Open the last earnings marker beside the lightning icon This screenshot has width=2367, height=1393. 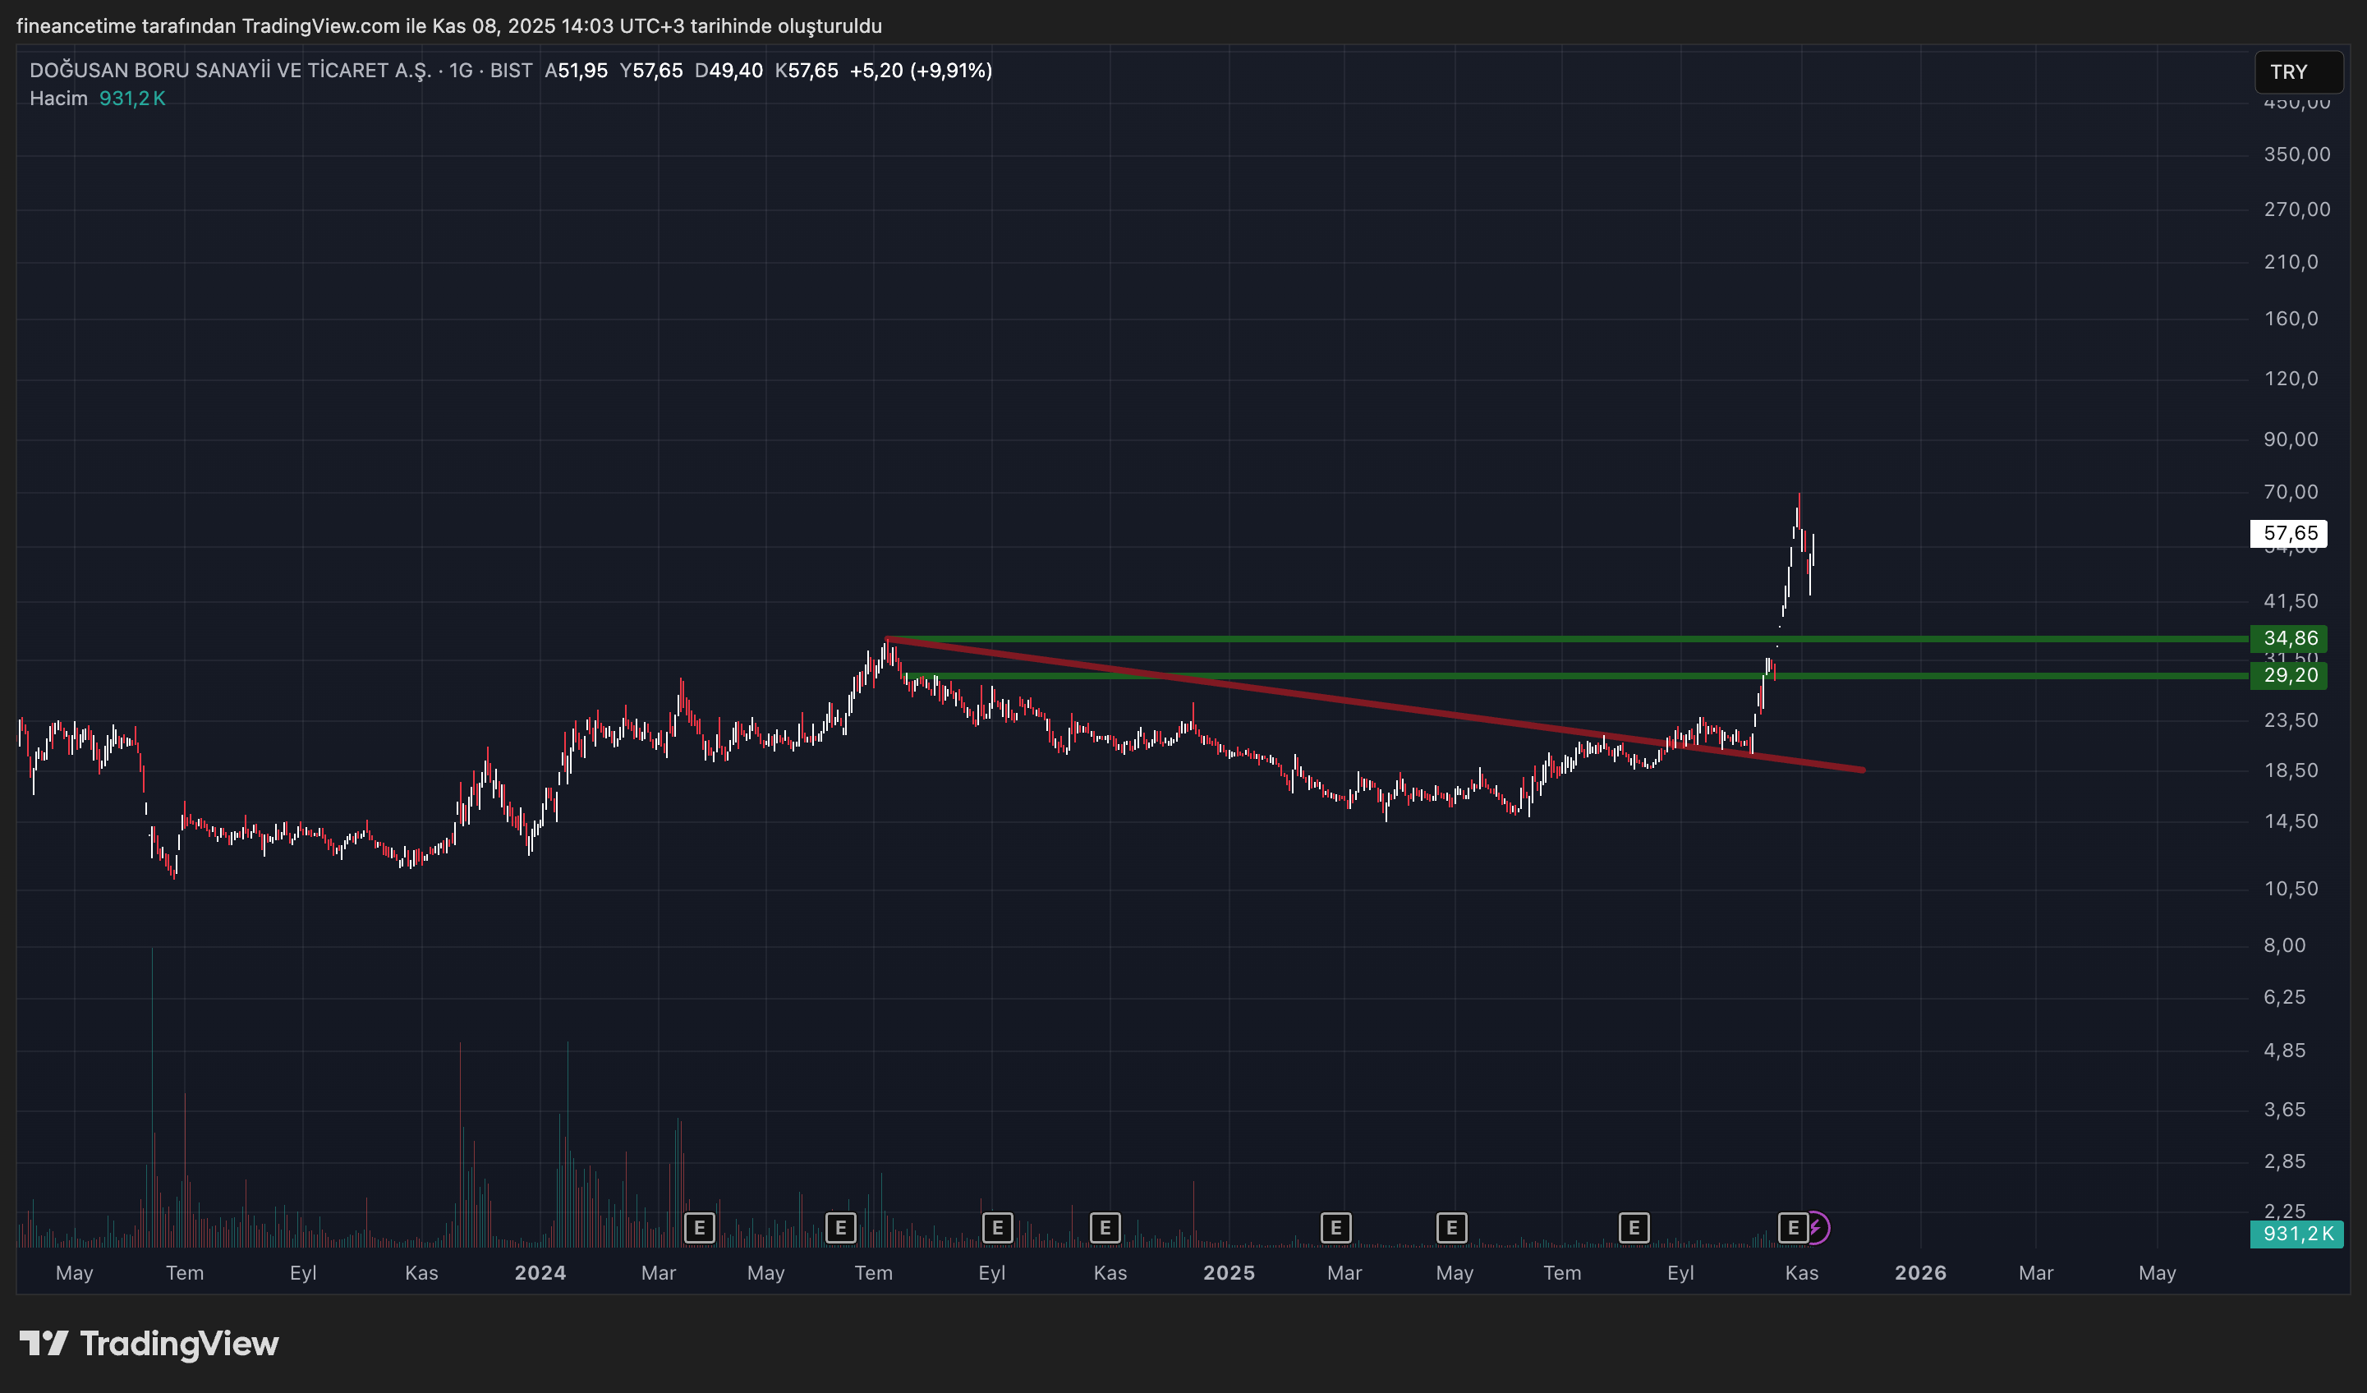tap(1792, 1228)
